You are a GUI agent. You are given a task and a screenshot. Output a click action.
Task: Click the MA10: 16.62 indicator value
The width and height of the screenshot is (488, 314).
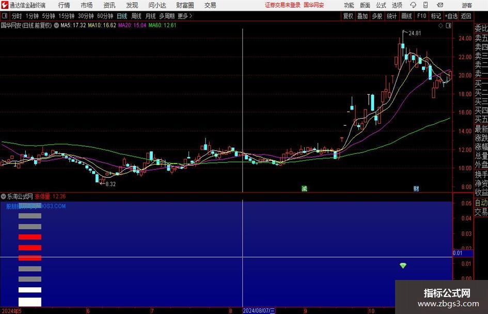pyautogui.click(x=102, y=25)
